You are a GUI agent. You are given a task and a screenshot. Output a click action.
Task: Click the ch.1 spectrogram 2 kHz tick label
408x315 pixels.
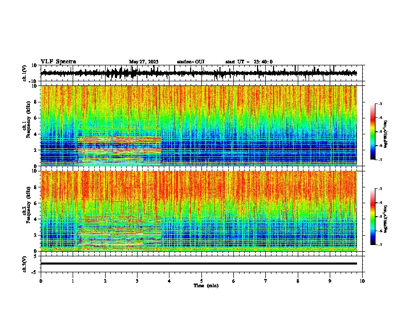(36, 150)
